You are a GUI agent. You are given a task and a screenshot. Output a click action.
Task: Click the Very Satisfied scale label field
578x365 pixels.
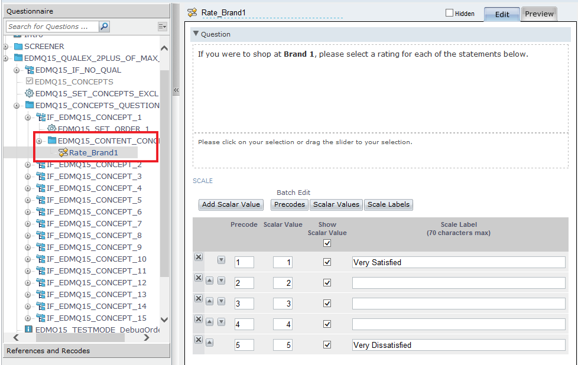point(459,262)
